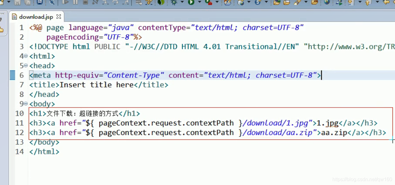Click the Disconnect debug icon
Image resolution: width=395 pixels, height=185 pixels.
(95, 2)
